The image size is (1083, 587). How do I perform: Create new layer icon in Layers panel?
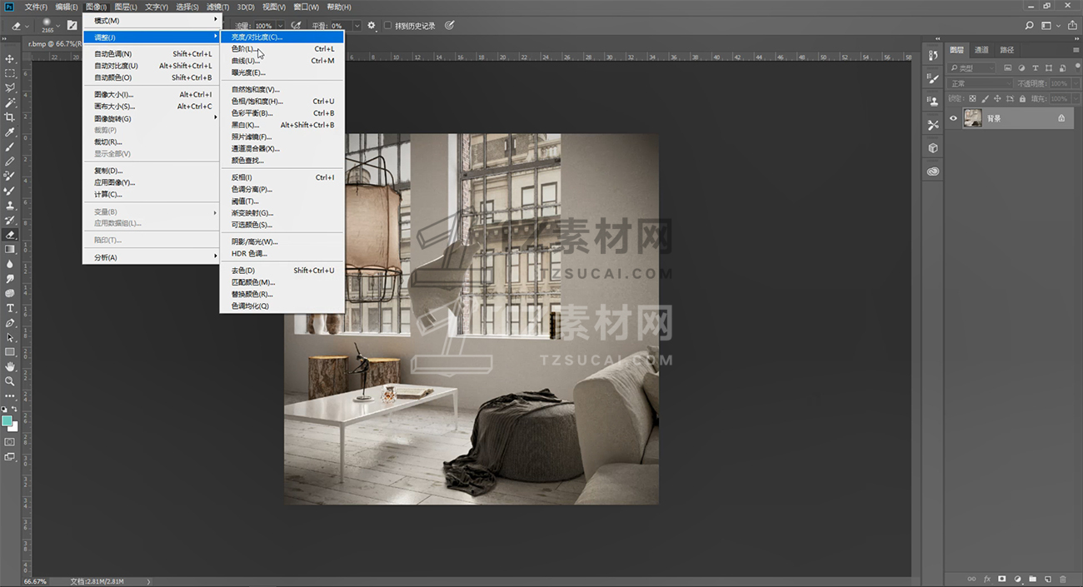1047,579
